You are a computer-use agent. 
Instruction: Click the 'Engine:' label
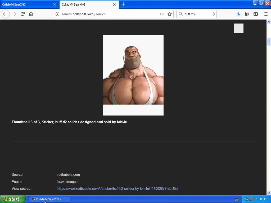[17, 182]
